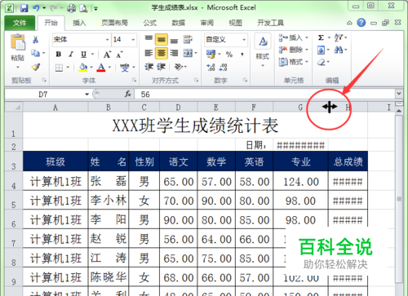Switch to the 数据 tab
Image resolution: width=408 pixels, height=296 pixels.
coord(179,23)
